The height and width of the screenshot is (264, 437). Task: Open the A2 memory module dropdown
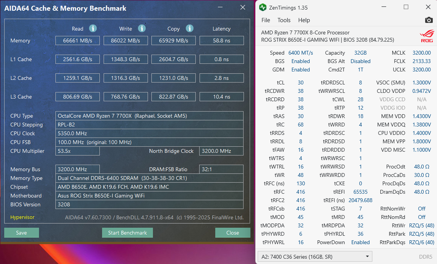315,256
